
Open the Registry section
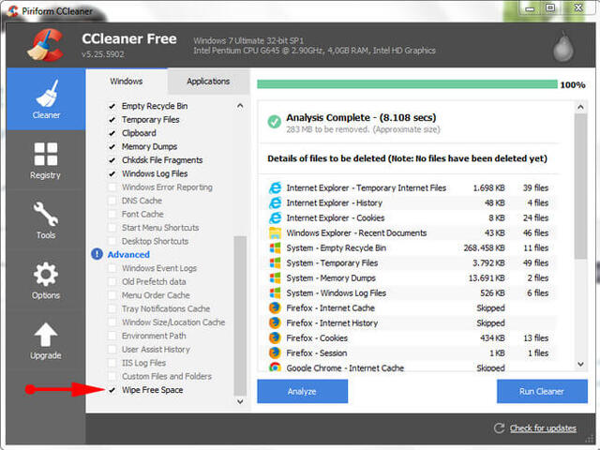click(x=46, y=160)
